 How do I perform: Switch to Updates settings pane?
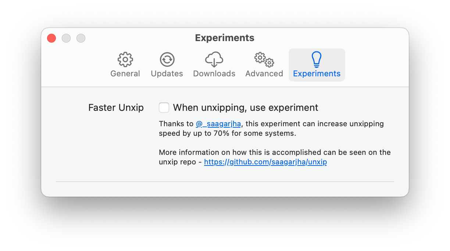(167, 73)
